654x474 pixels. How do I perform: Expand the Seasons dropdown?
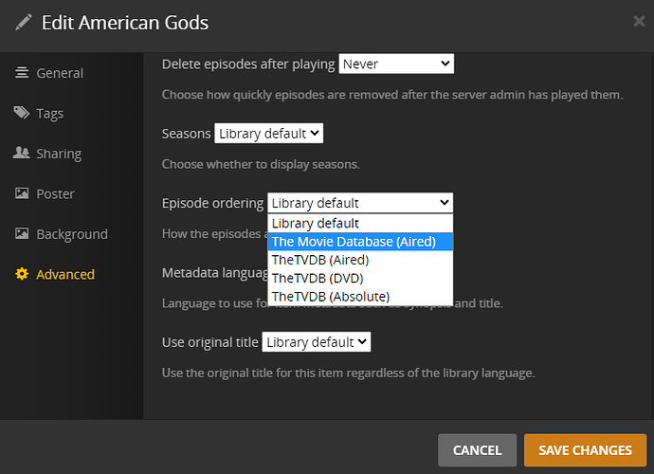pos(269,134)
